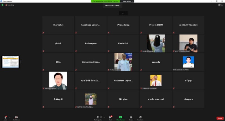225x121 pixels.
Task: Select the Nathakorn Aiyak participant tile
Action: (x=123, y=81)
